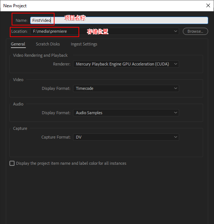
Task: Click the chevron arrow beside Timecode
Action: tap(175, 88)
